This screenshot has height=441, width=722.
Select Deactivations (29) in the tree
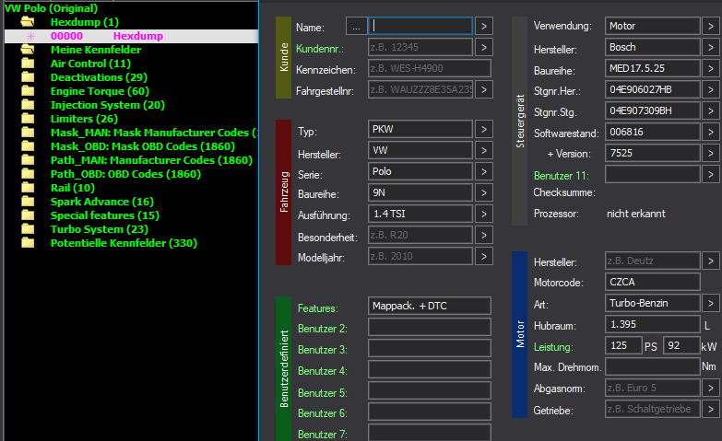pyautogui.click(x=99, y=77)
